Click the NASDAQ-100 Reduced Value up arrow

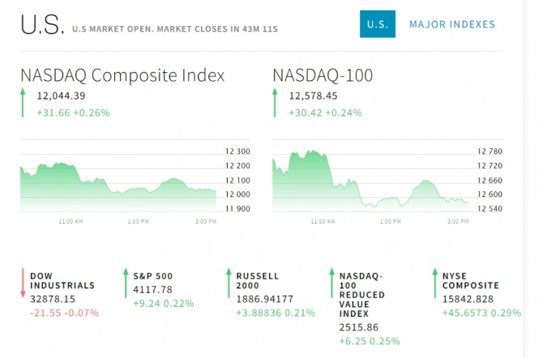coord(331,284)
